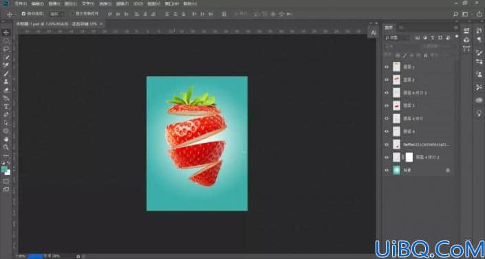Filter layers by type layer T icon
The height and width of the screenshot is (259, 485).
(433, 38)
